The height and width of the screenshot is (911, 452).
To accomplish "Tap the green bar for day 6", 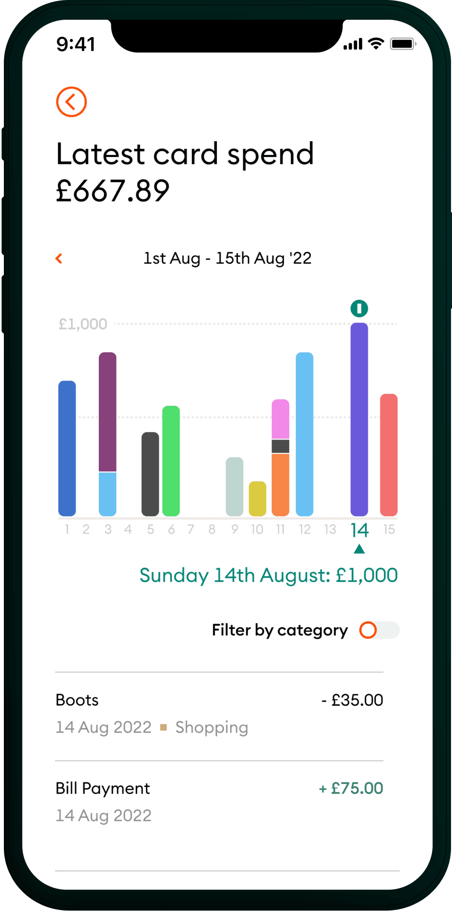I will pyautogui.click(x=171, y=460).
